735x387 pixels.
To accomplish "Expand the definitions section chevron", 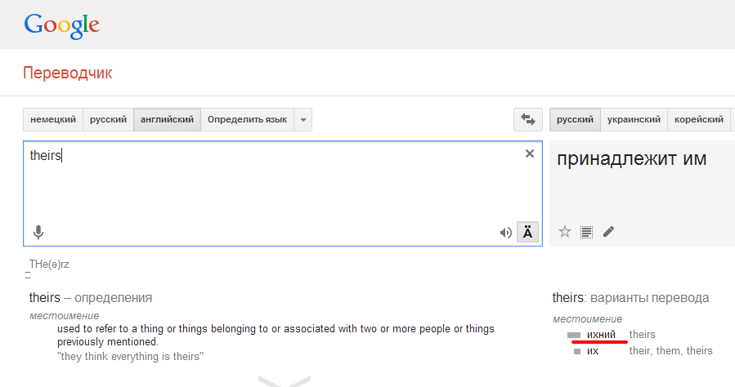I will pos(284,380).
